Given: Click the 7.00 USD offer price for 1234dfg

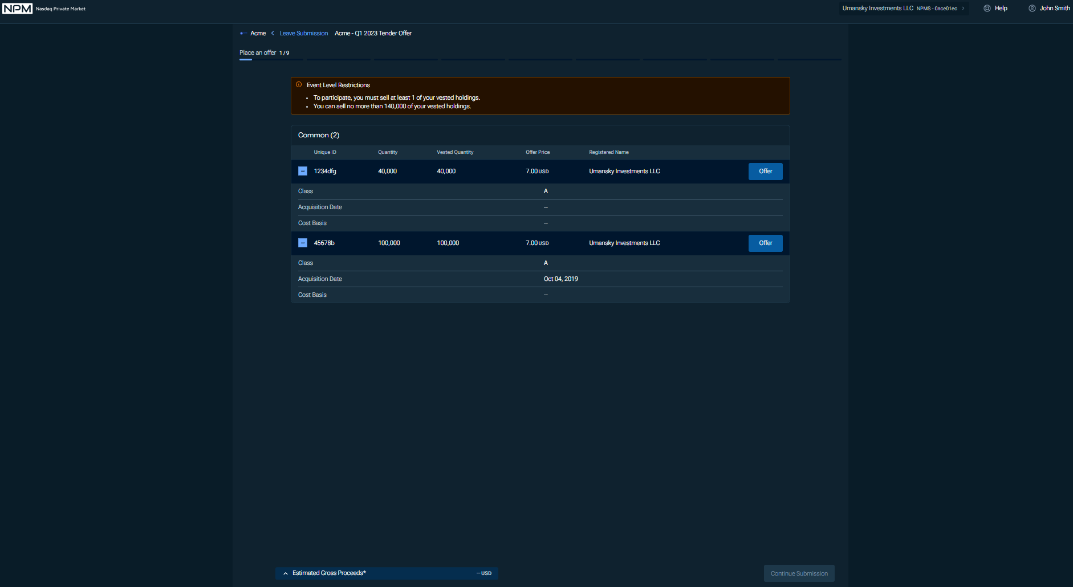Looking at the screenshot, I should [x=537, y=172].
